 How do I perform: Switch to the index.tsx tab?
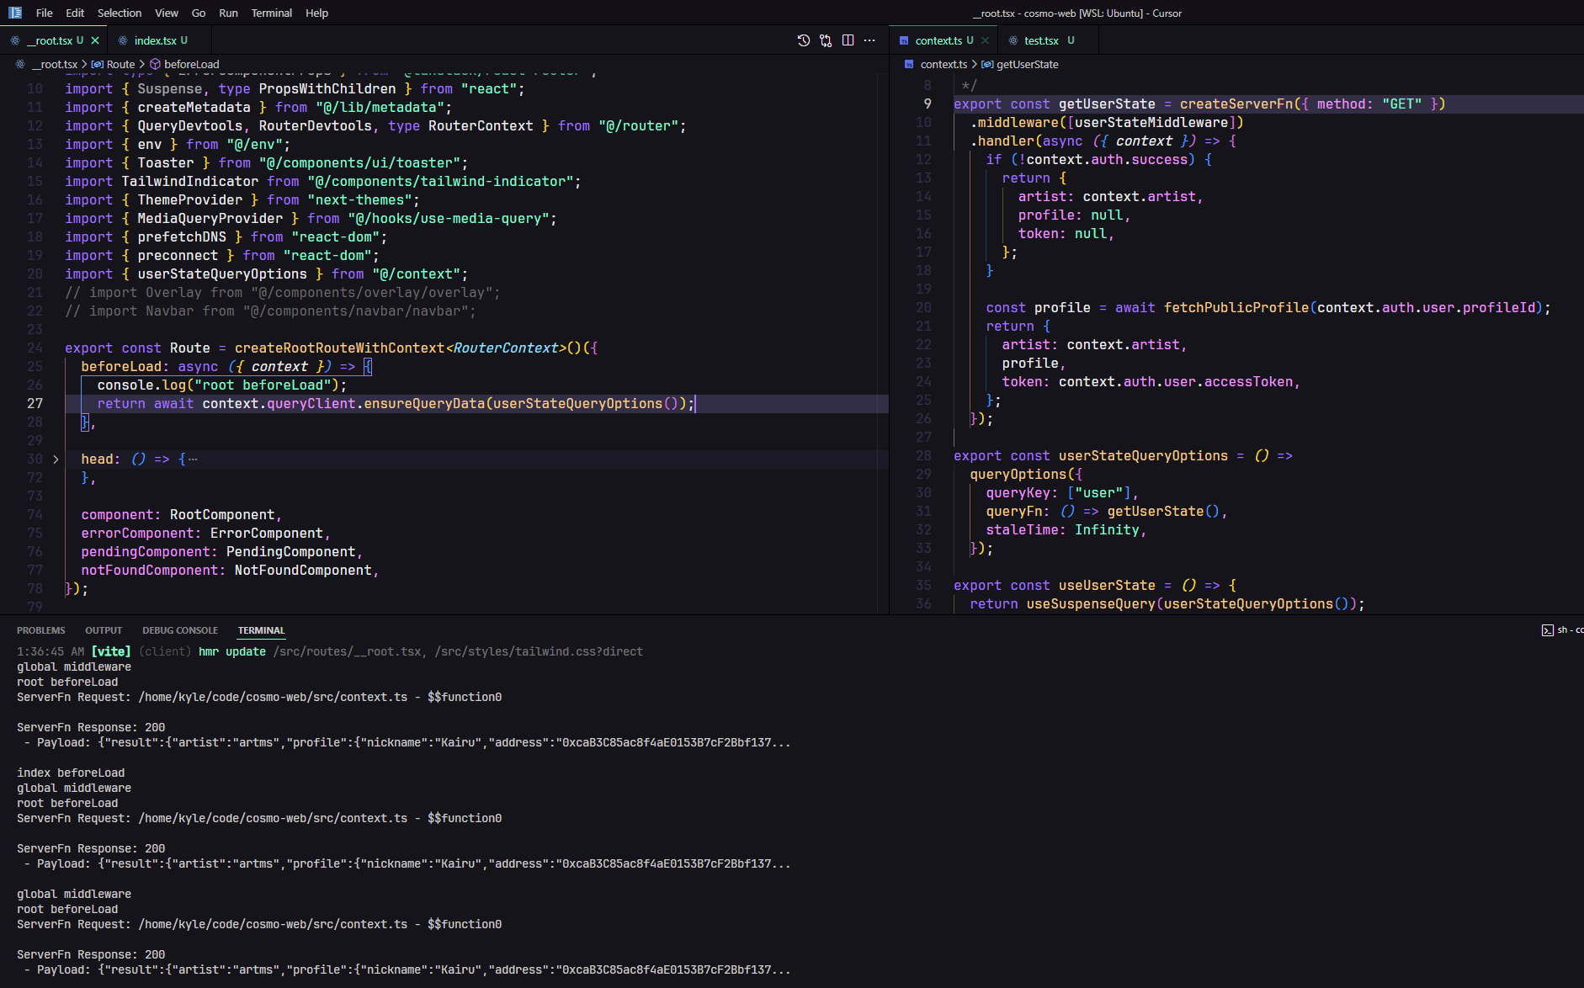pos(159,40)
